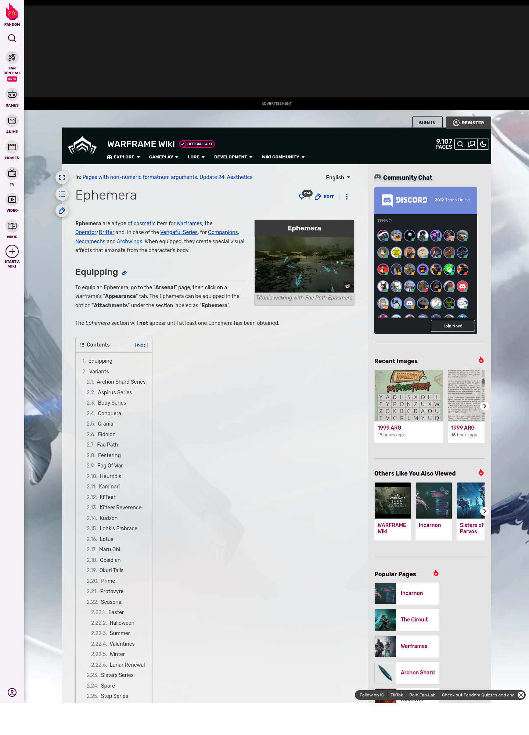Open the 274 comments bubble
The width and height of the screenshot is (529, 735).
coord(305,195)
